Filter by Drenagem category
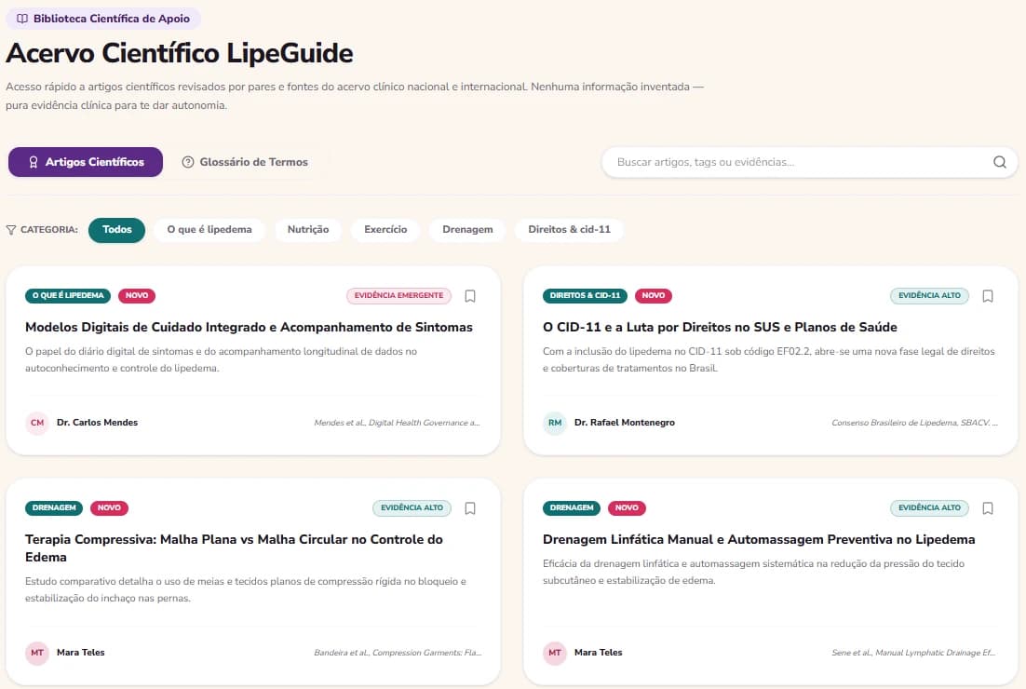The height and width of the screenshot is (689, 1026). click(x=468, y=230)
